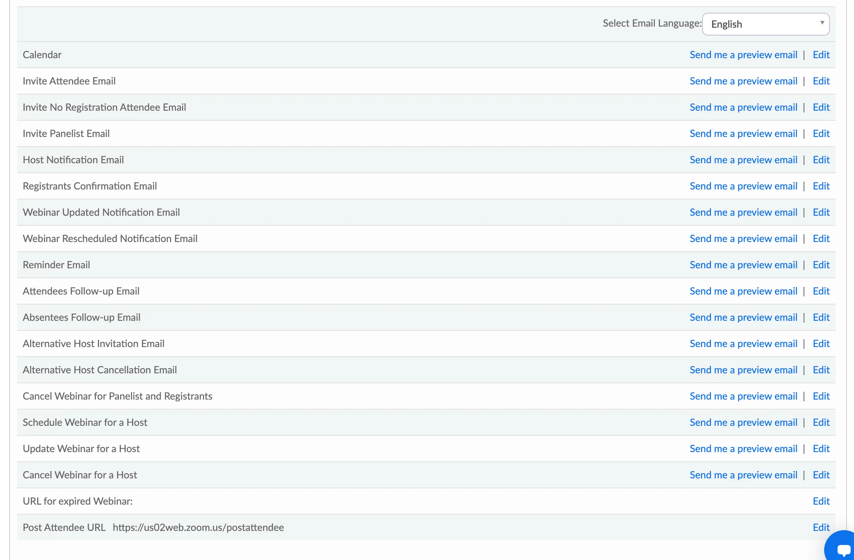The image size is (854, 560).
Task: Send preview of Alternative Host Invitation Email
Action: 743,343
